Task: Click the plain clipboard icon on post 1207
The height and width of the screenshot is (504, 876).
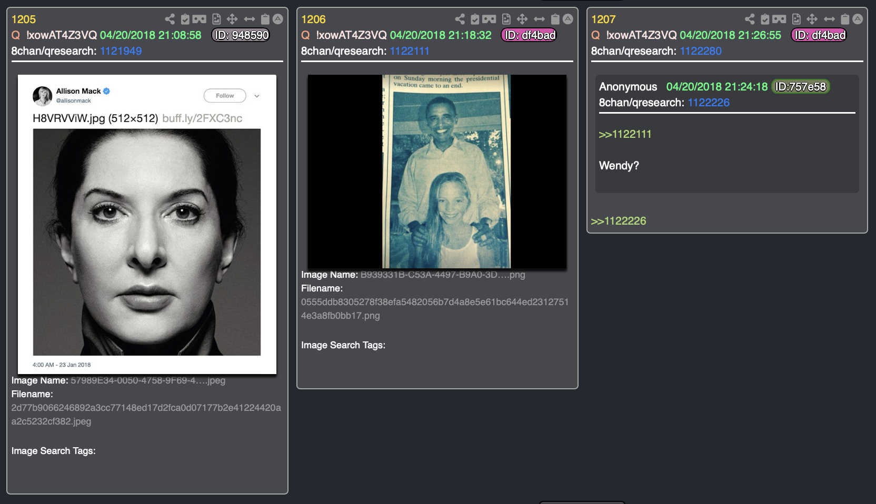Action: coord(845,19)
